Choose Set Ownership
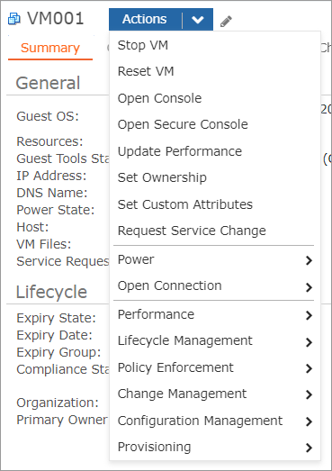 (x=215, y=177)
